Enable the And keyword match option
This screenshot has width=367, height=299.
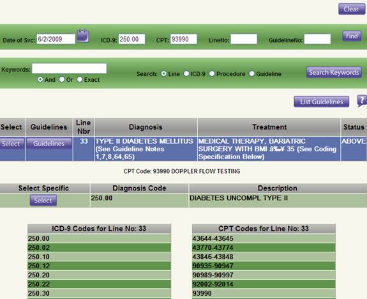[x=40, y=79]
